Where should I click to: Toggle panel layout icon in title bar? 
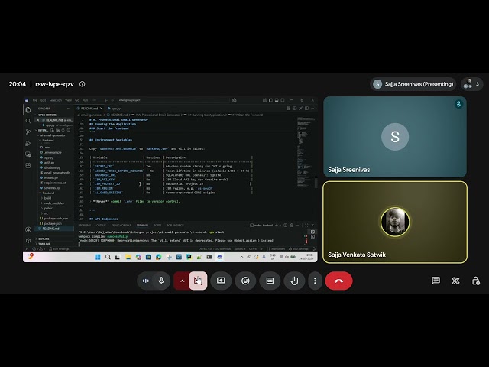[x=277, y=100]
